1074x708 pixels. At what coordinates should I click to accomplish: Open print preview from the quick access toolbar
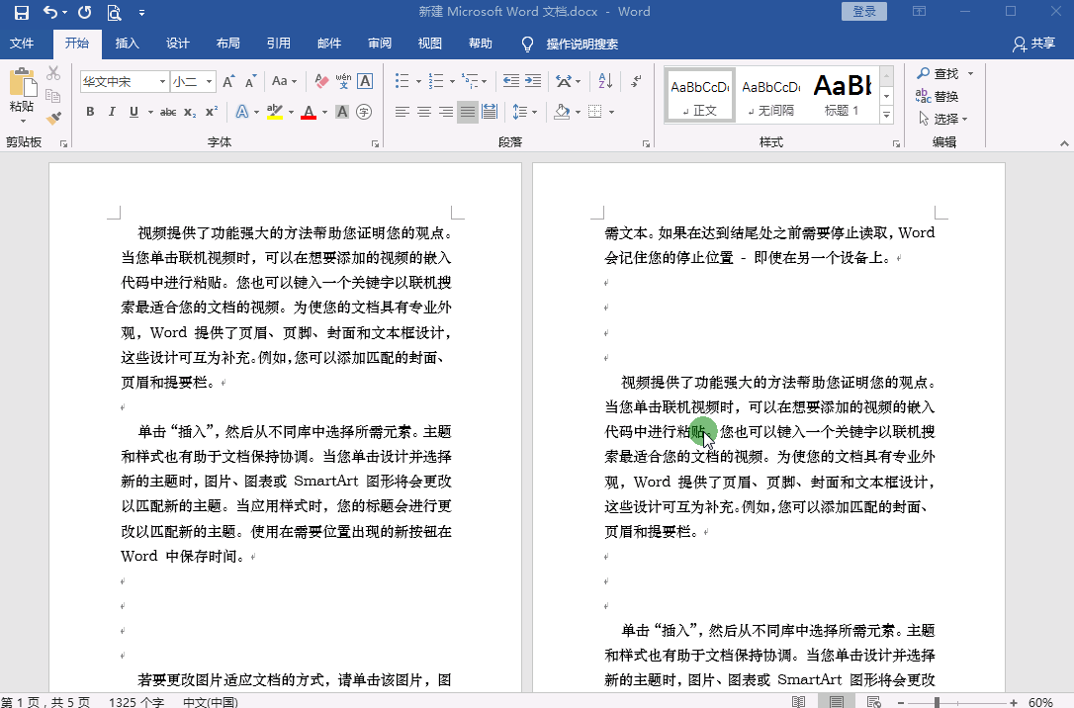pos(114,12)
